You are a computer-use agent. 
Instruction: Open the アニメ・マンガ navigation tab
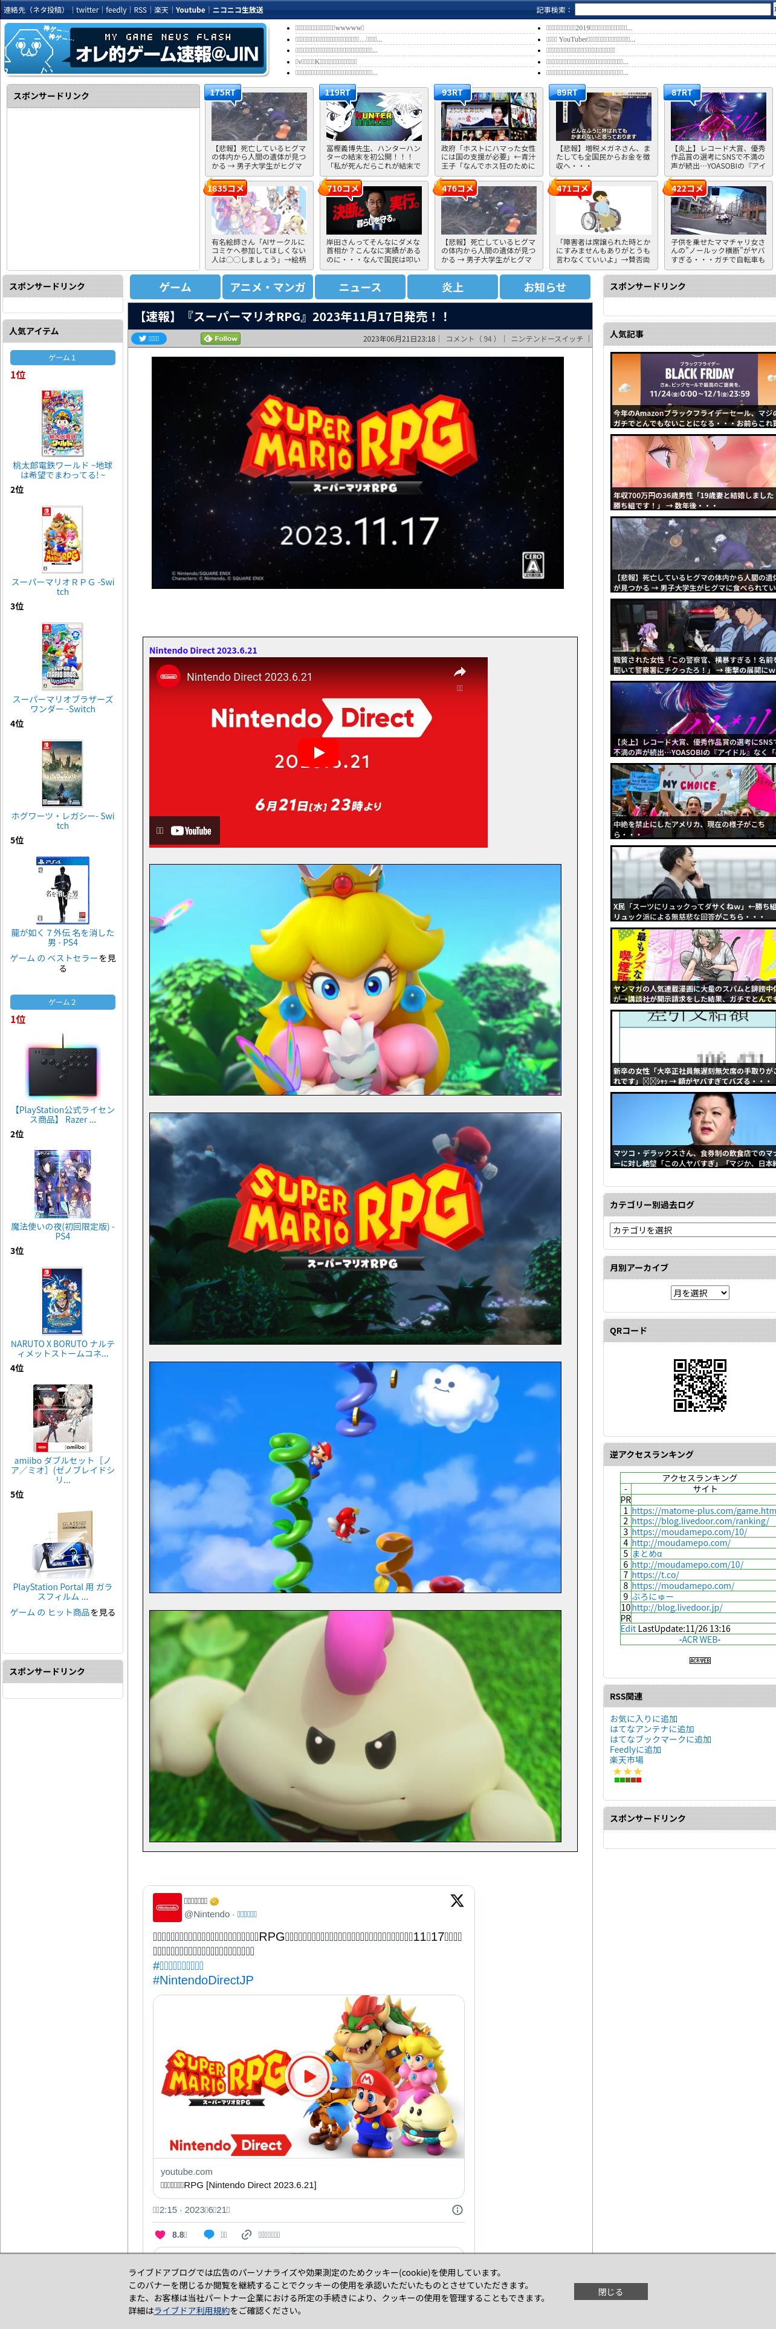[x=267, y=287]
